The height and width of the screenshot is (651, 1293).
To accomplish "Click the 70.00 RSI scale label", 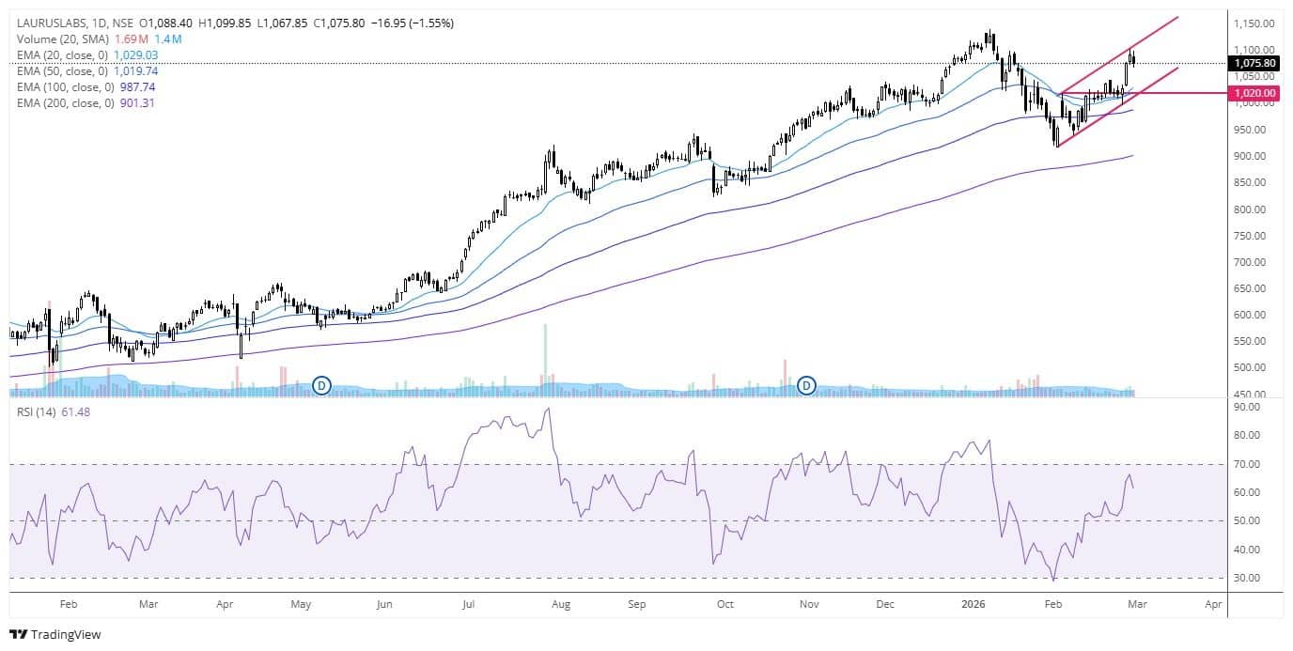I will 1248,464.
